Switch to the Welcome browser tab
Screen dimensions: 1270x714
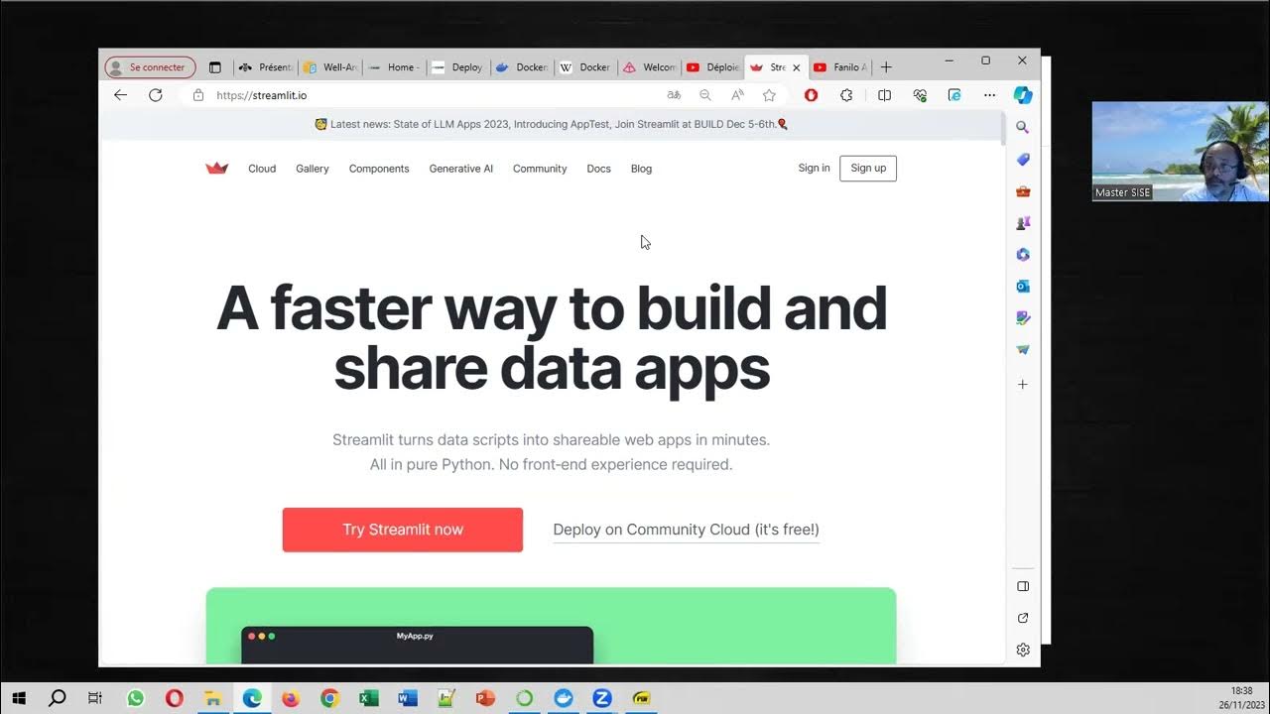[650, 67]
